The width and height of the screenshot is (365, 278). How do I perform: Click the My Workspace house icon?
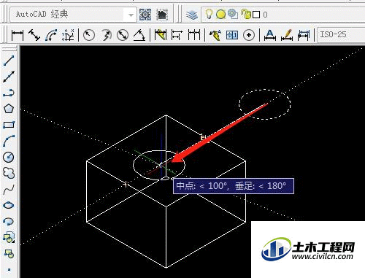click(162, 15)
